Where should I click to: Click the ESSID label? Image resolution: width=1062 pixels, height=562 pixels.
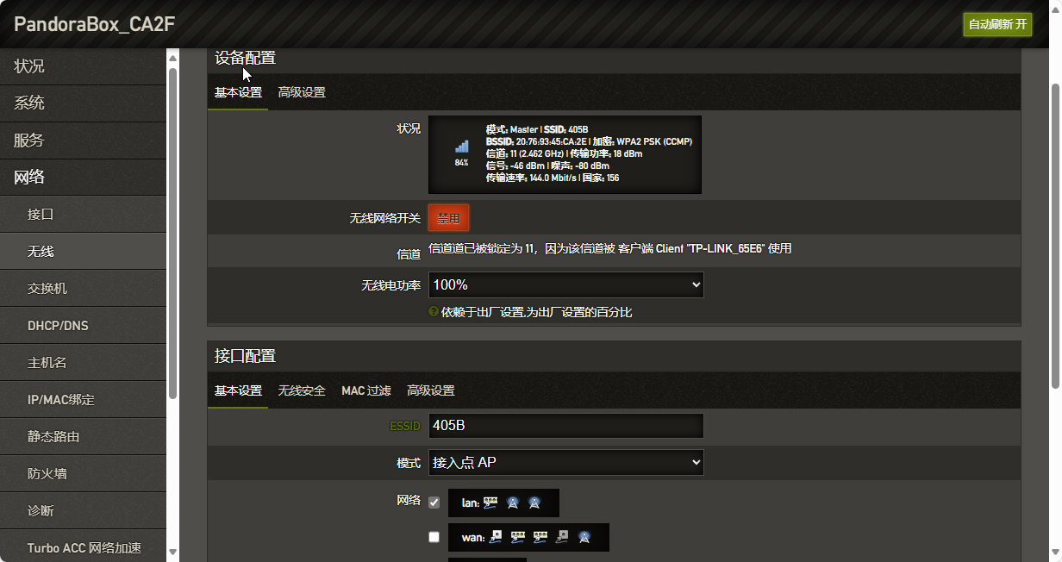pos(405,426)
